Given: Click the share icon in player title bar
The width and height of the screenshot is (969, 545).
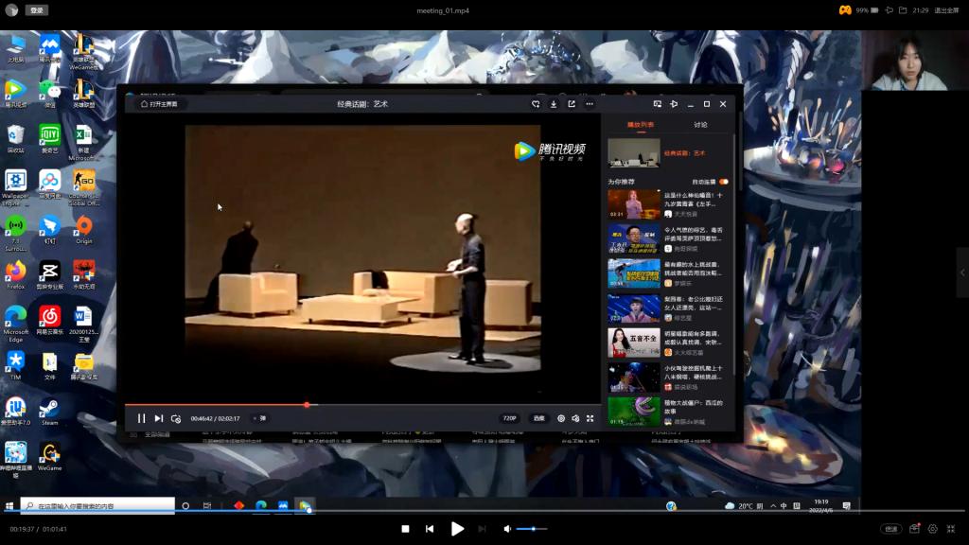Looking at the screenshot, I should point(572,104).
